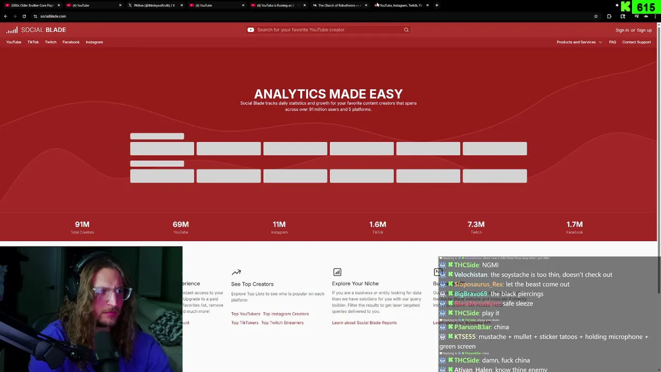
Task: Click the 1.7M Facebook stat
Action: click(x=574, y=227)
